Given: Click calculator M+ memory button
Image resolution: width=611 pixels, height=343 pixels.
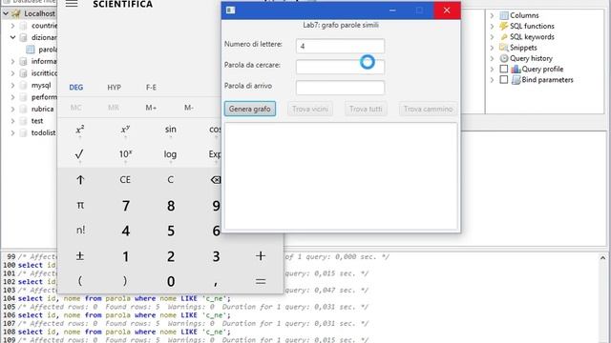Looking at the screenshot, I should [x=151, y=108].
